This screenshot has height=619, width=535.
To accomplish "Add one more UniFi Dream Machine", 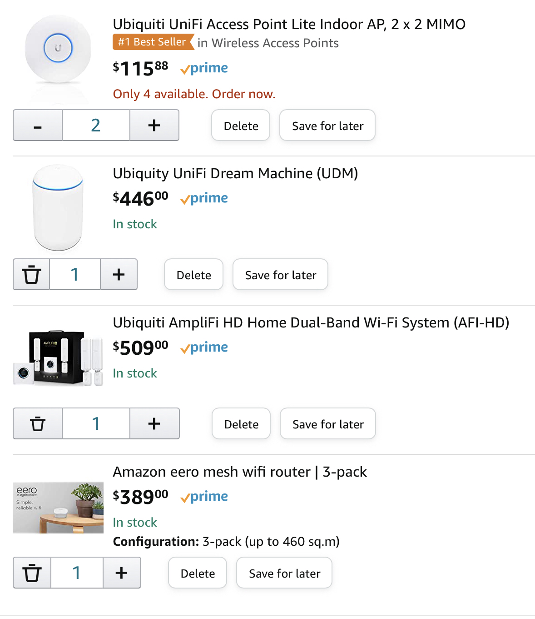I will [x=119, y=275].
